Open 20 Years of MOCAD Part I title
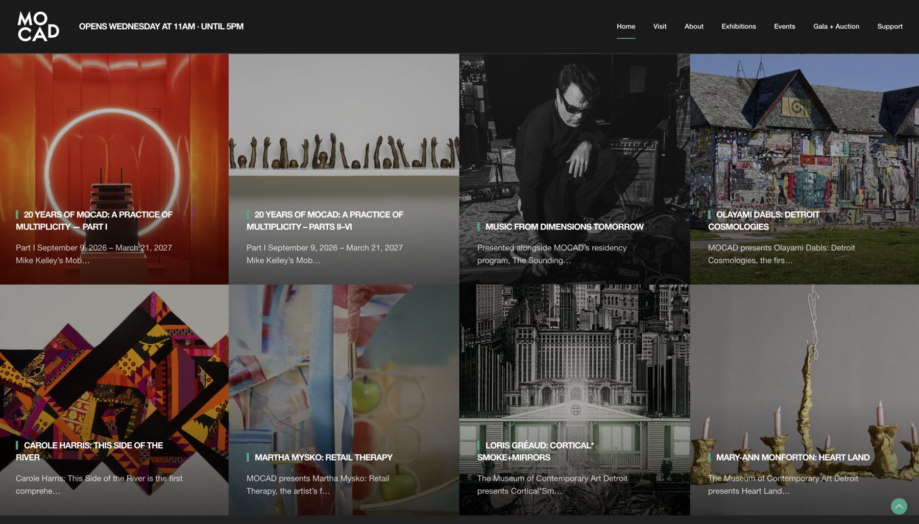 94,221
